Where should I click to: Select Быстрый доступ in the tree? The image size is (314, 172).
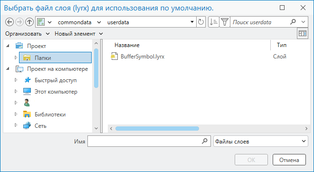[56, 80]
